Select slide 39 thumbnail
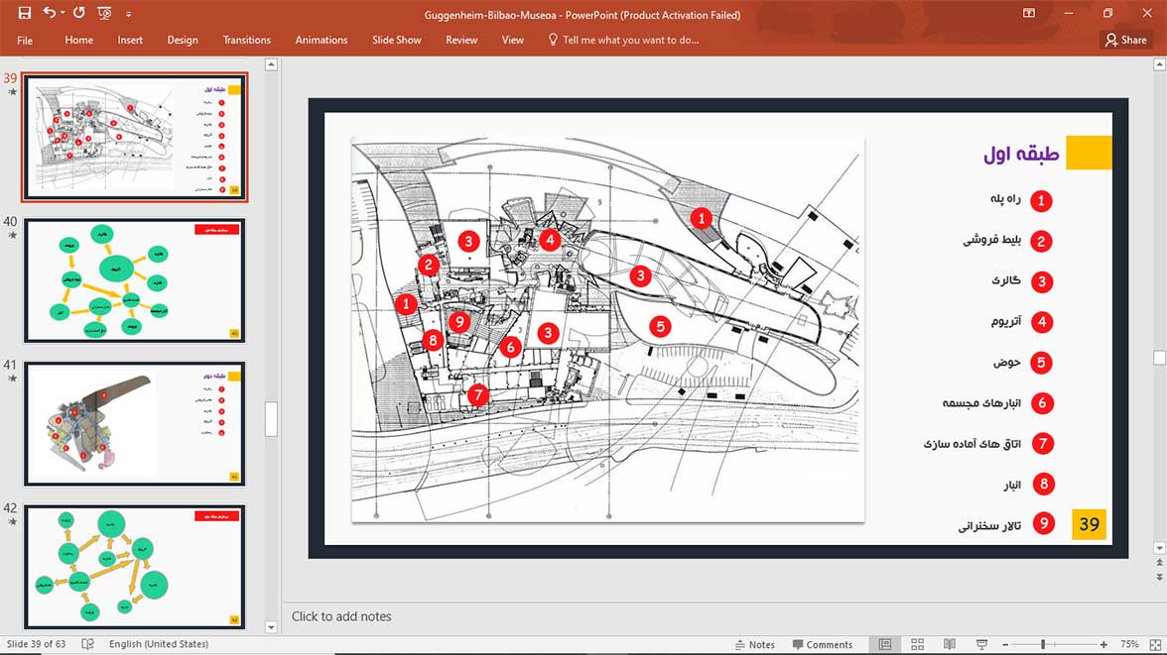The image size is (1167, 655). 135,137
